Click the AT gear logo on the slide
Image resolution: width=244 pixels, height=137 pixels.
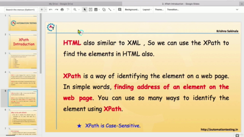point(51,27)
